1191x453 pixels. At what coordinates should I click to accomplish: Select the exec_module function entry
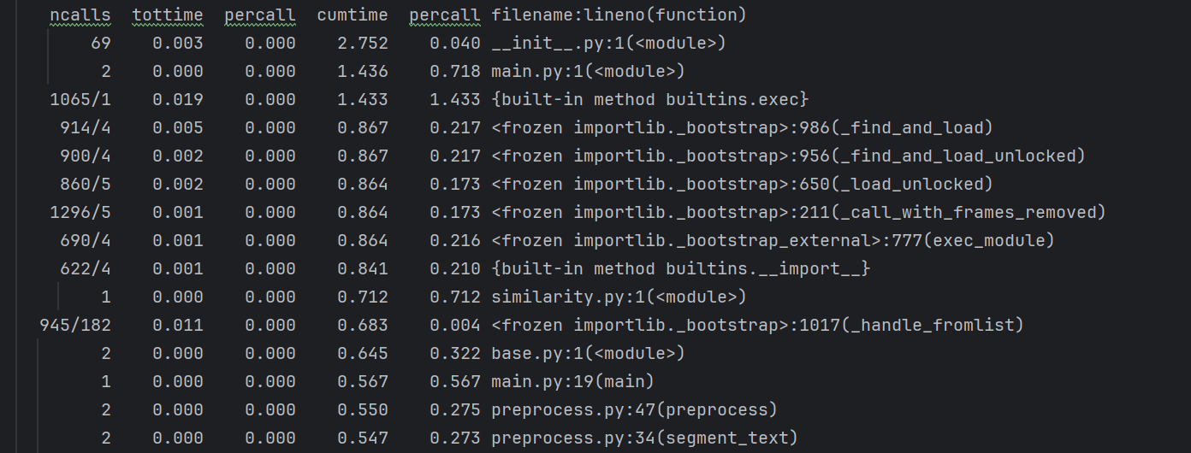(x=773, y=241)
